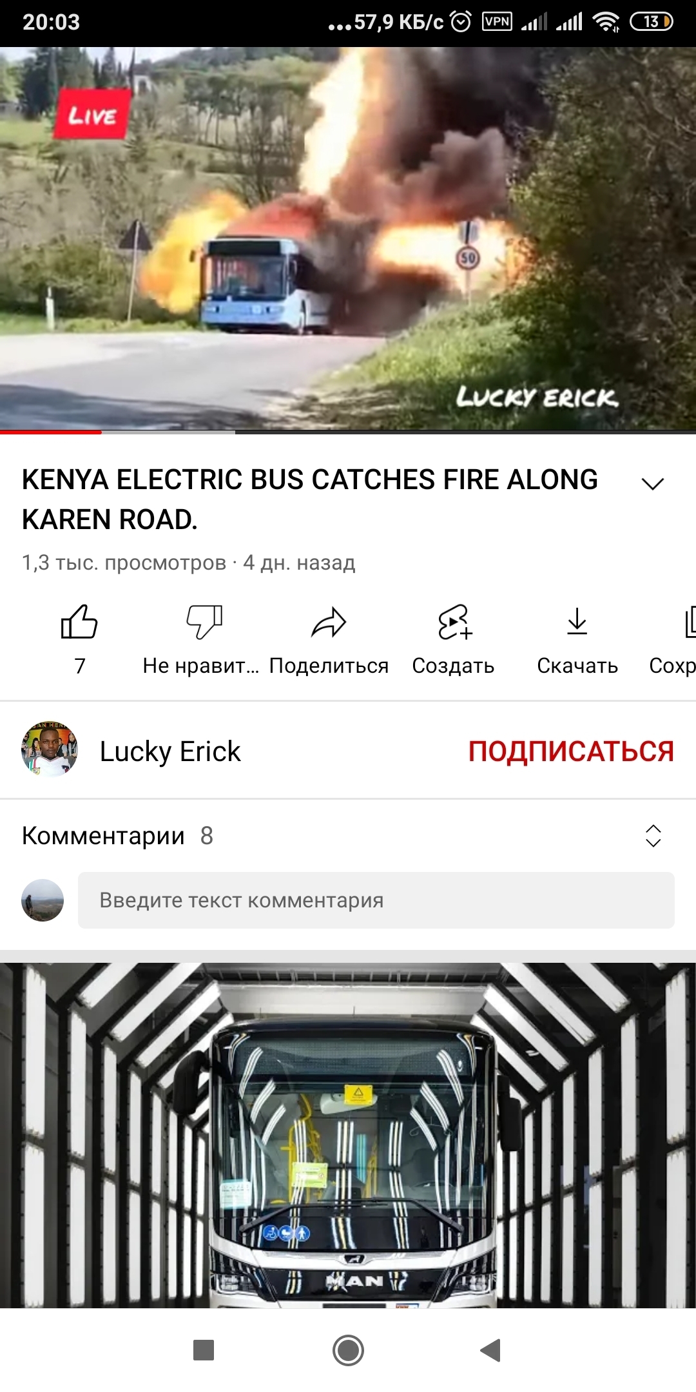Expand the KENYA ELECTRIC BUS title text
This screenshot has height=1392, width=696.
(x=310, y=499)
